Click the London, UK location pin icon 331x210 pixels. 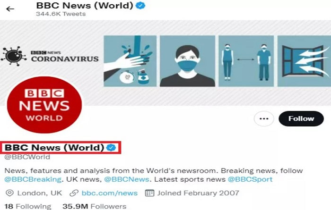9,193
